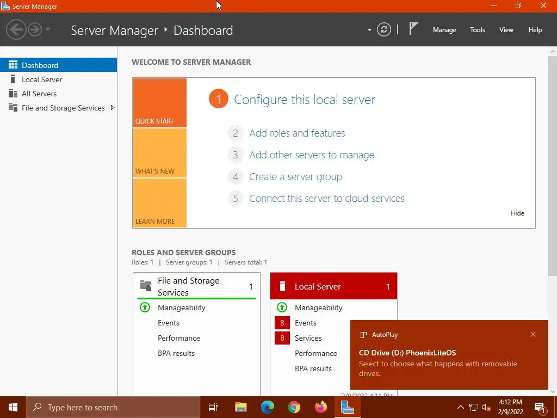Click the Dashboard grid icon in sidebar
Viewport: 557px width, 418px height.
[13, 65]
